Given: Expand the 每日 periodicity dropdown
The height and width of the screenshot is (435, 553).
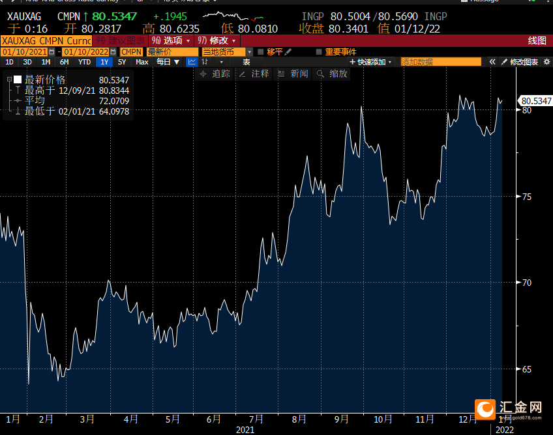Looking at the screenshot, I should [168, 62].
